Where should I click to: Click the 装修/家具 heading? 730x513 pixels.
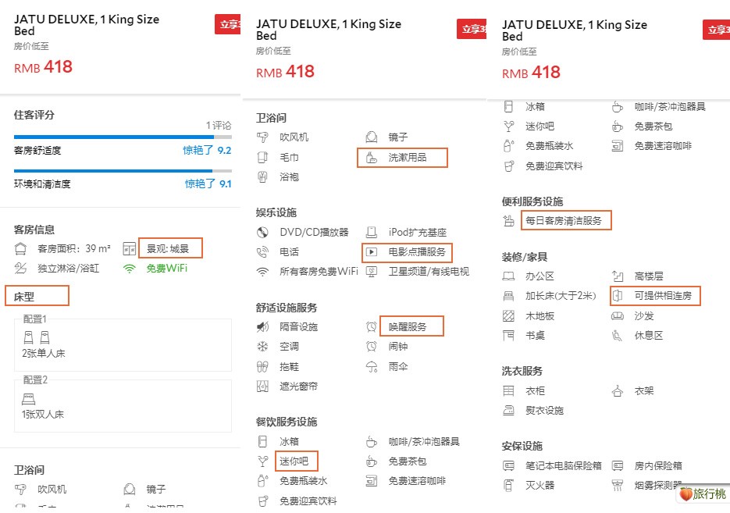[x=524, y=257]
